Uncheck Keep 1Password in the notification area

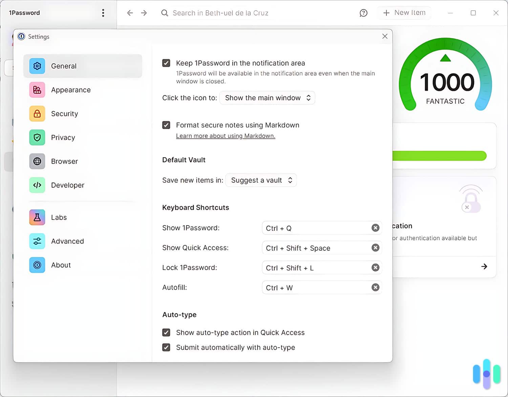(166, 63)
